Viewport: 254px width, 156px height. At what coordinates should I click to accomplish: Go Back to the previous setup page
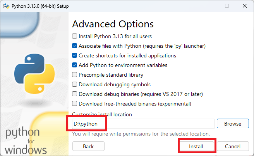[88, 146]
